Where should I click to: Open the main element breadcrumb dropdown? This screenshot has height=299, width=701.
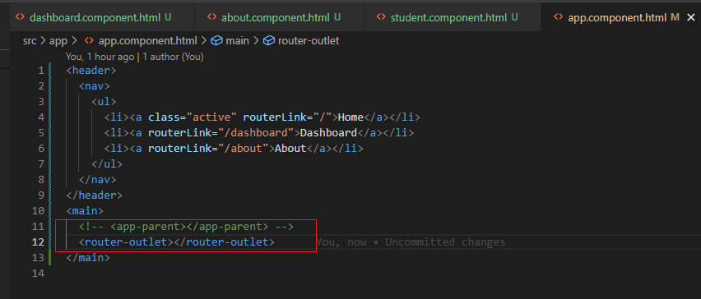pos(238,41)
